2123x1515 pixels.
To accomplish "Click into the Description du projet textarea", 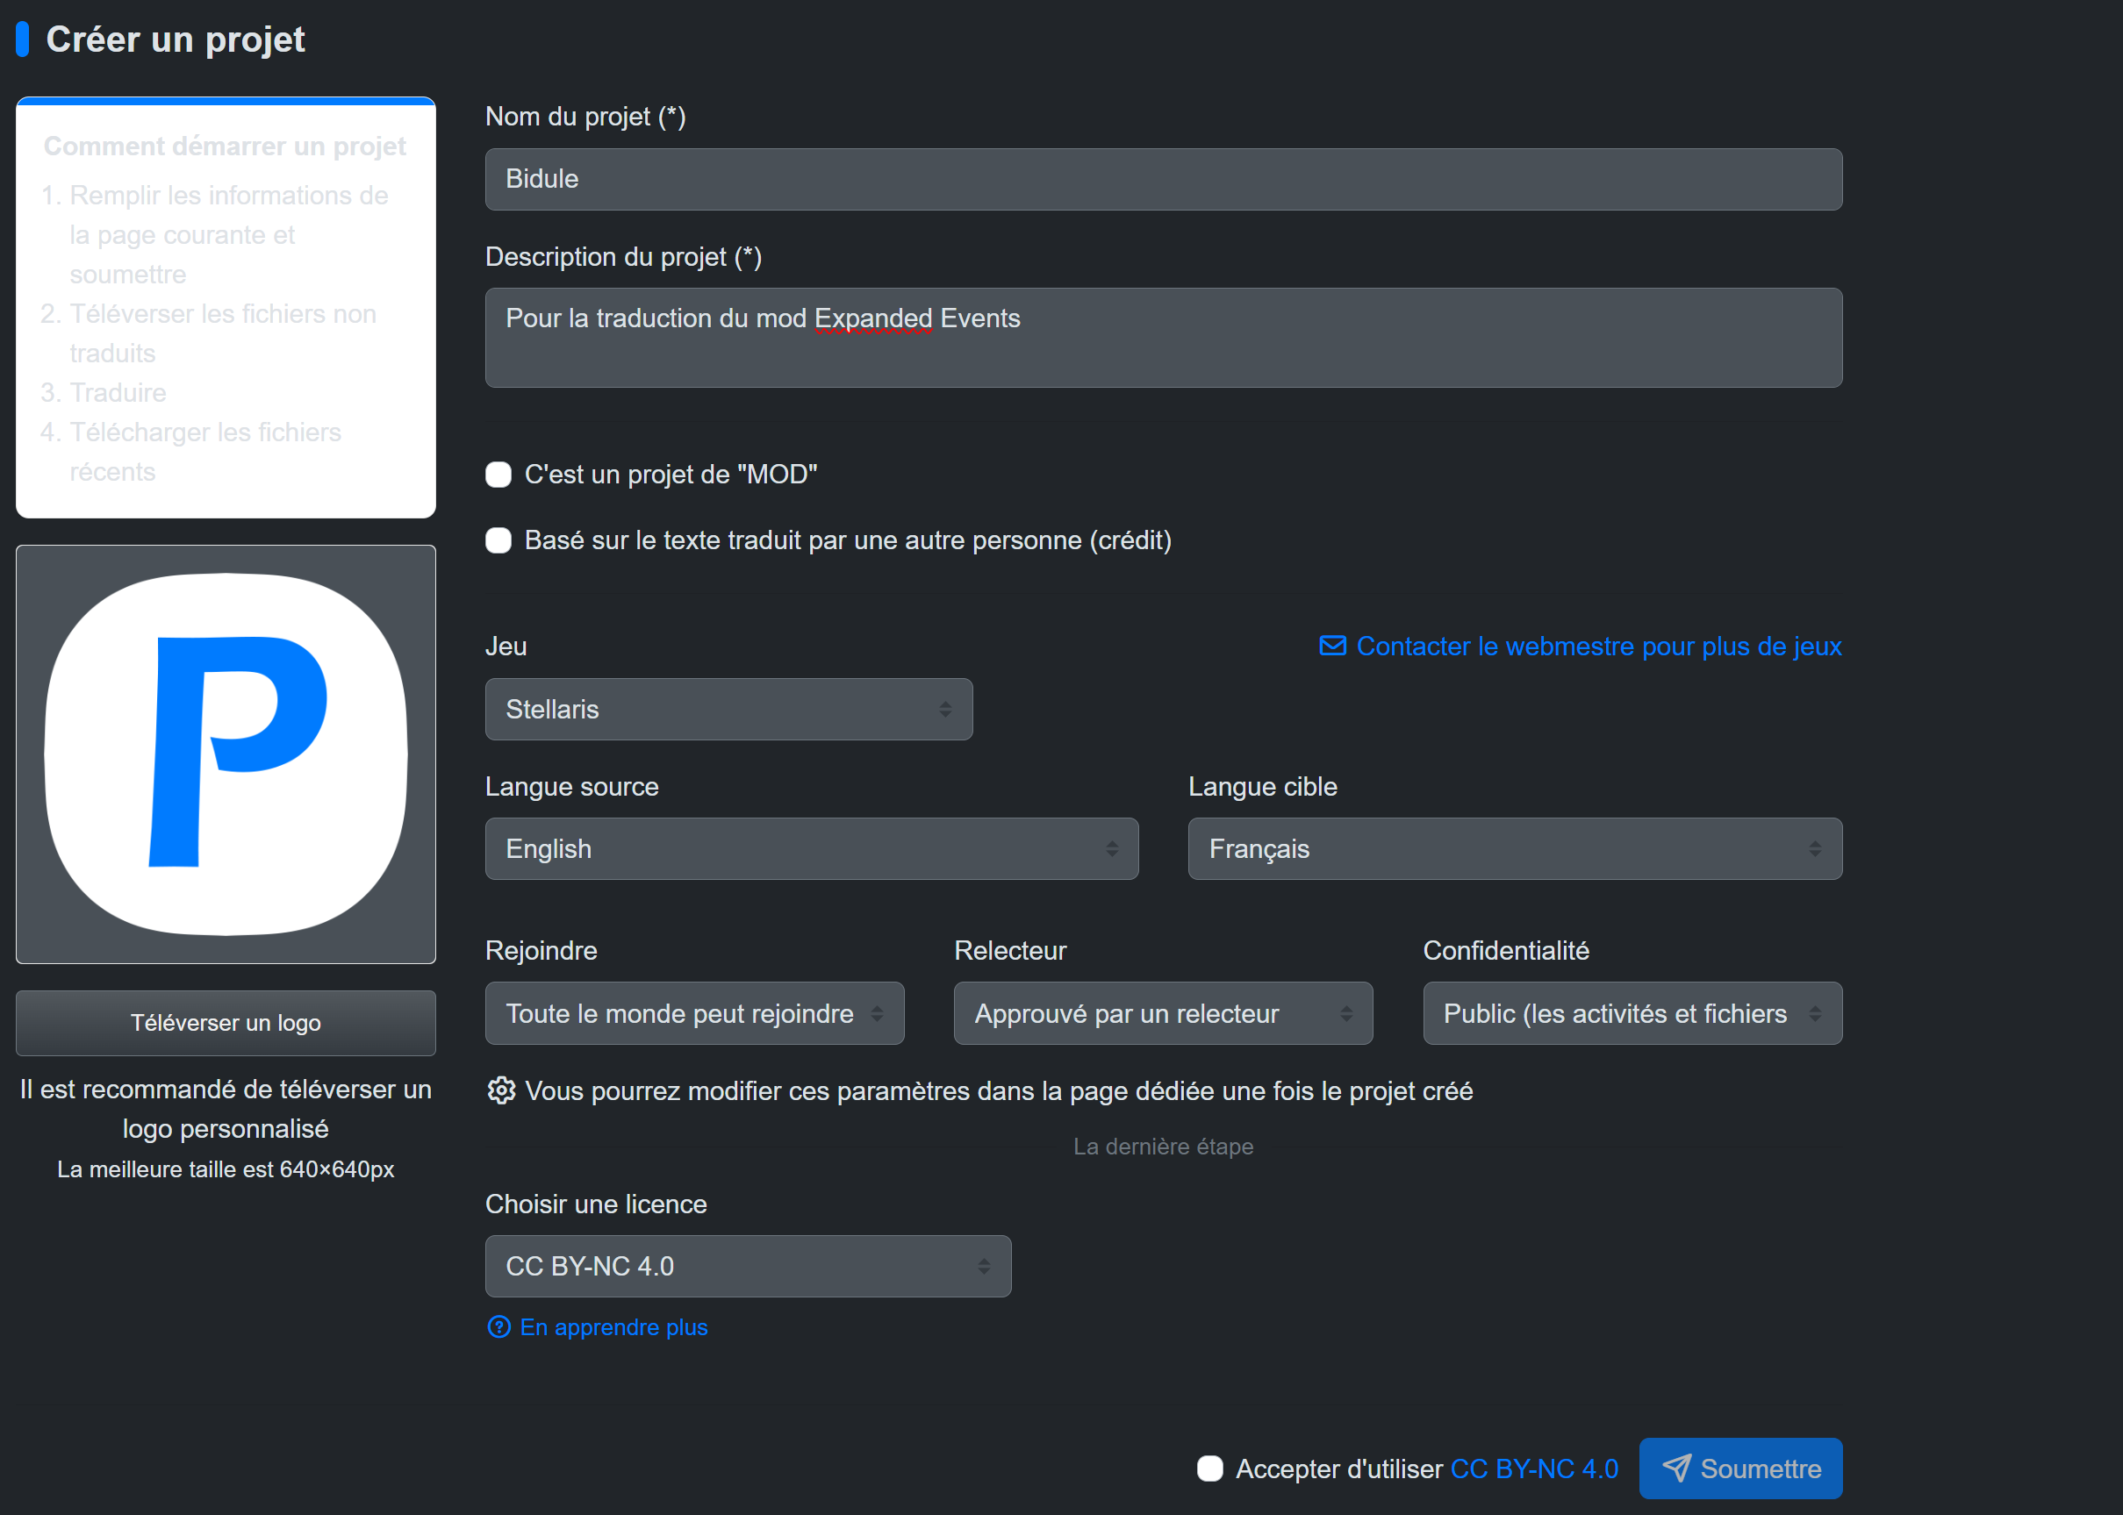I will pos(1164,338).
